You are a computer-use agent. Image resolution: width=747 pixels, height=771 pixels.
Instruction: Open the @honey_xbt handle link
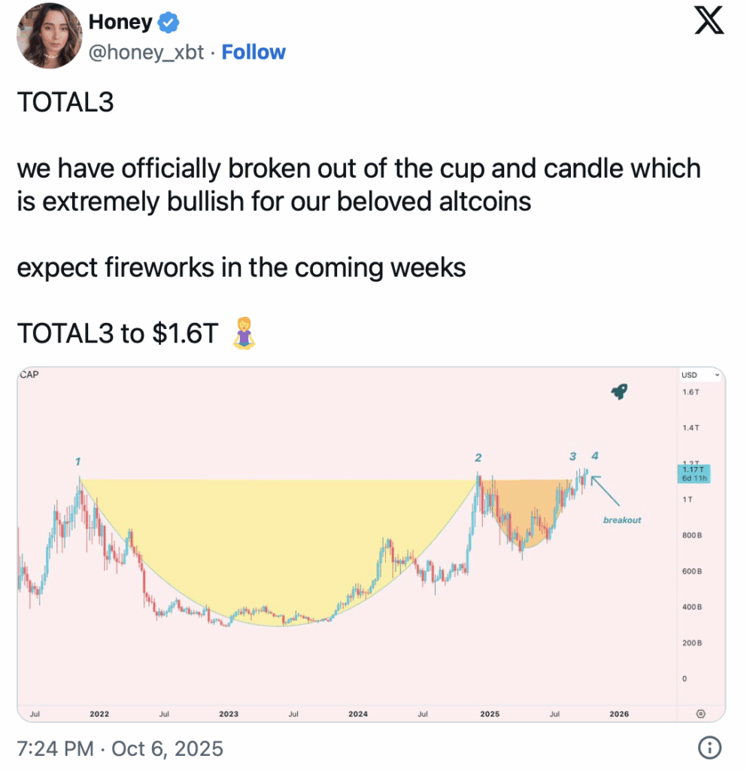click(x=146, y=52)
